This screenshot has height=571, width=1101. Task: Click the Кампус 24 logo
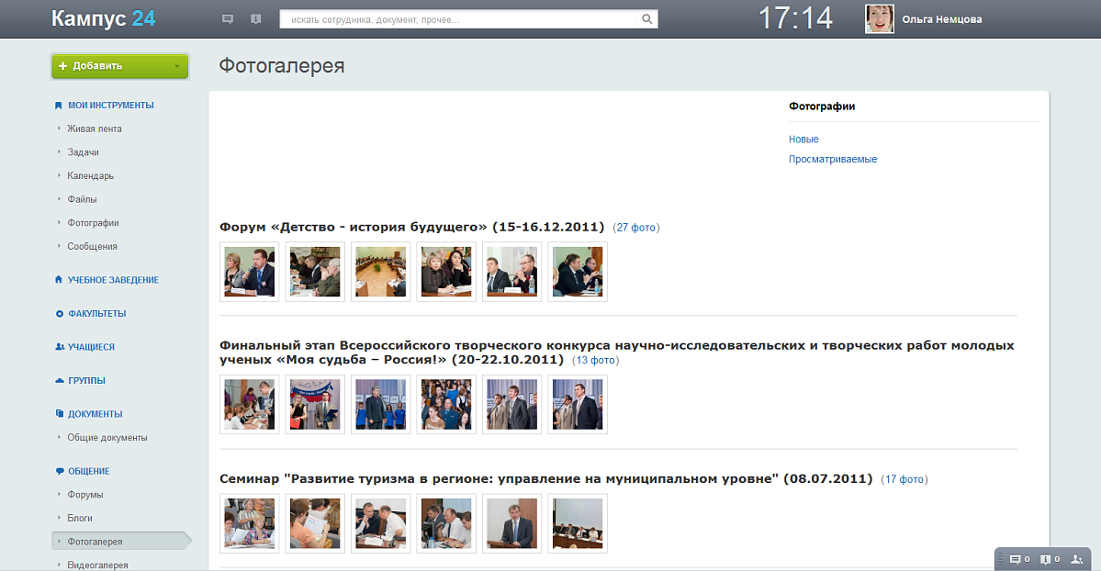[x=104, y=18]
